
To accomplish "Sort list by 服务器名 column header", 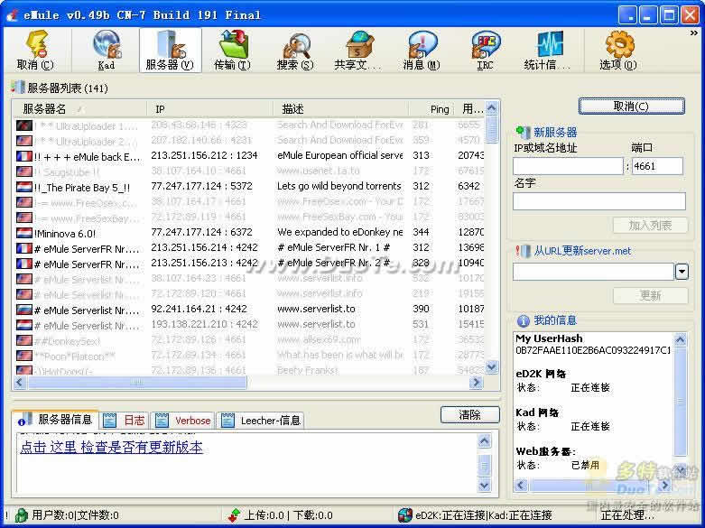I will 80,109.
